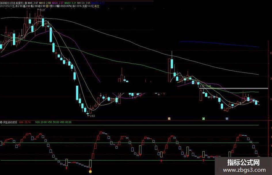The height and width of the screenshot is (175, 272).
Task: Click the yellow '航空' sector label
Action: 97,6
